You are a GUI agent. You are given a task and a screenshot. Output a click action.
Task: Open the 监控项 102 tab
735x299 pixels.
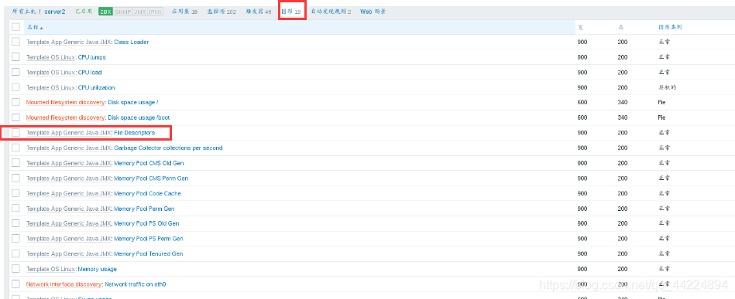tap(222, 12)
